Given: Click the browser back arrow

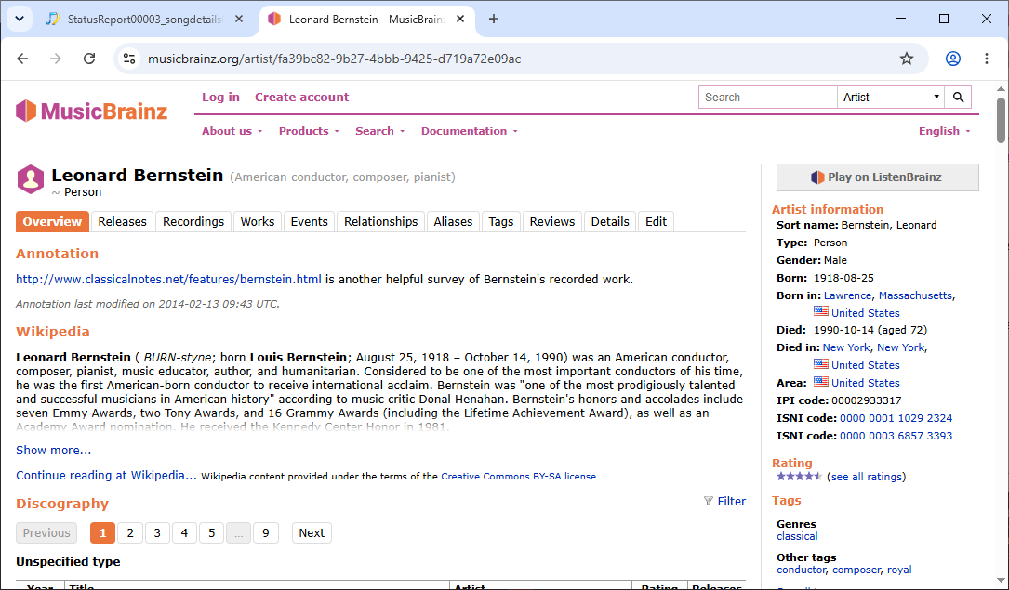Looking at the screenshot, I should click(22, 59).
